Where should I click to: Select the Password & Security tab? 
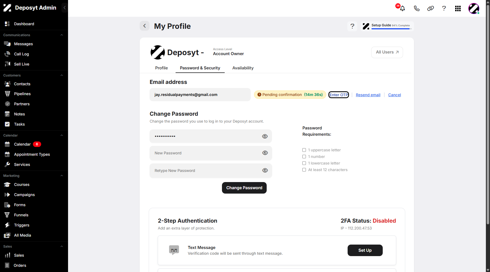pos(200,68)
